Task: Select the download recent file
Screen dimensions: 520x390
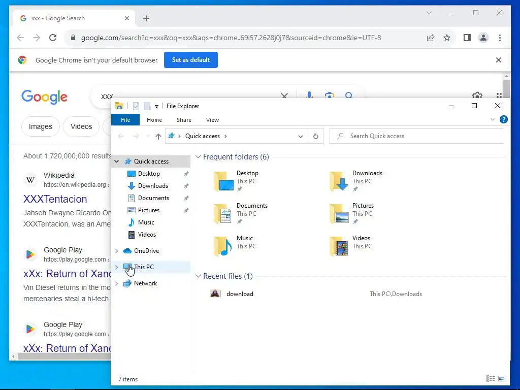Action: pos(240,294)
